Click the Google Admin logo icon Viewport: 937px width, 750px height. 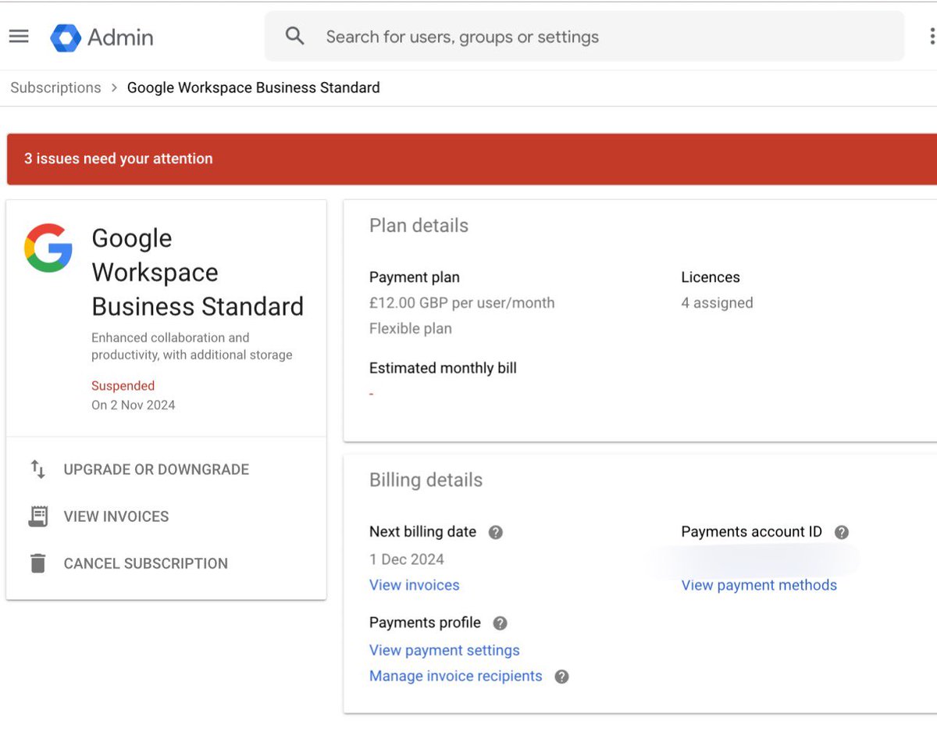(66, 37)
